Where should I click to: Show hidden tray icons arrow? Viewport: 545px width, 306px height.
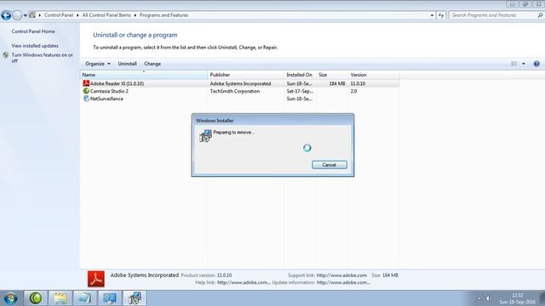pos(479,298)
